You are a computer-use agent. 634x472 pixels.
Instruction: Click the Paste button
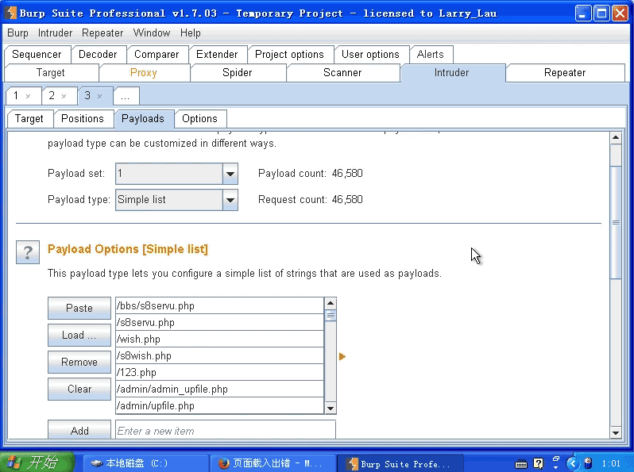[x=79, y=308]
